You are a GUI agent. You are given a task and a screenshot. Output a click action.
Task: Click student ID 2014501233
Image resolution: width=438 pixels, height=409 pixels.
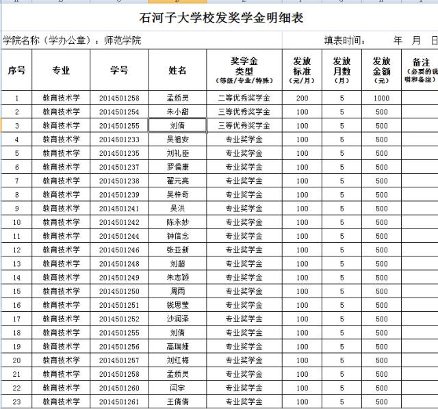pyautogui.click(x=119, y=140)
